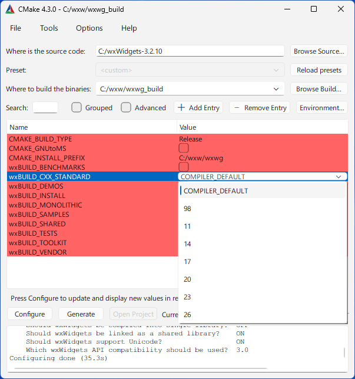Click Browse Source button
Viewport: 355px width, 379px height.
click(318, 51)
